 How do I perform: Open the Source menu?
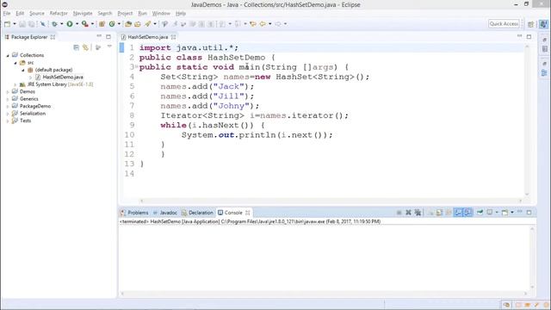point(36,14)
